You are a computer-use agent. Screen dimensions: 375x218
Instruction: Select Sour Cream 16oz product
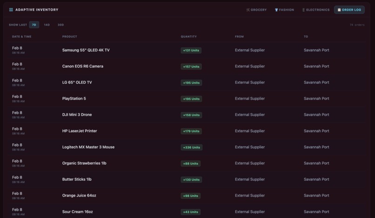point(78,212)
